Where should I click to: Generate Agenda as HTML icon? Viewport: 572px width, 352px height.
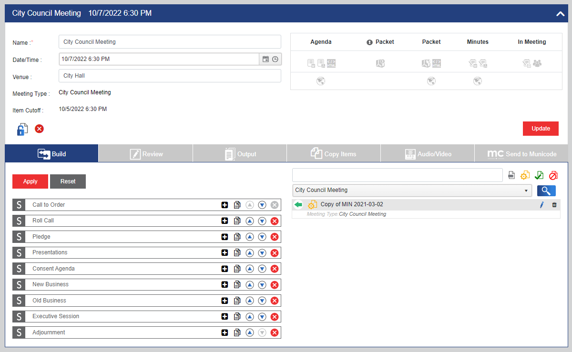click(331, 63)
